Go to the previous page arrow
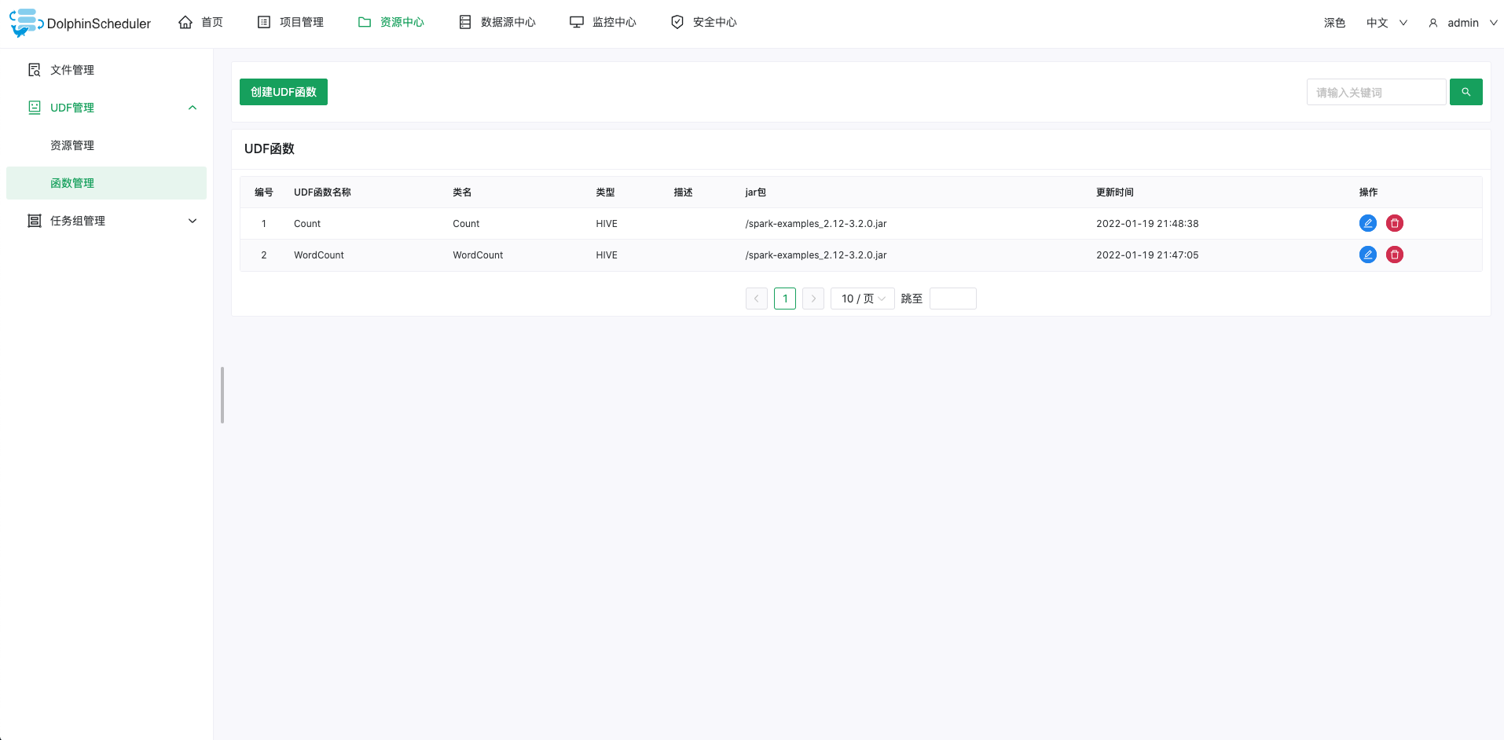Image resolution: width=1504 pixels, height=740 pixels. click(x=757, y=299)
